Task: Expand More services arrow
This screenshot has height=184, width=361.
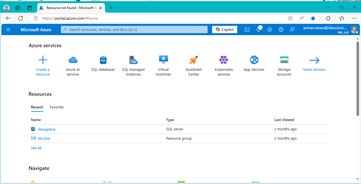Action: (x=314, y=60)
